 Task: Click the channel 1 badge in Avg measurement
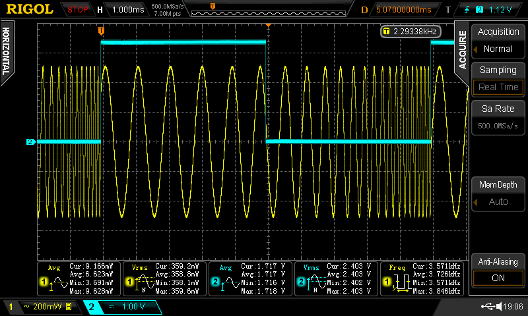tap(44, 282)
